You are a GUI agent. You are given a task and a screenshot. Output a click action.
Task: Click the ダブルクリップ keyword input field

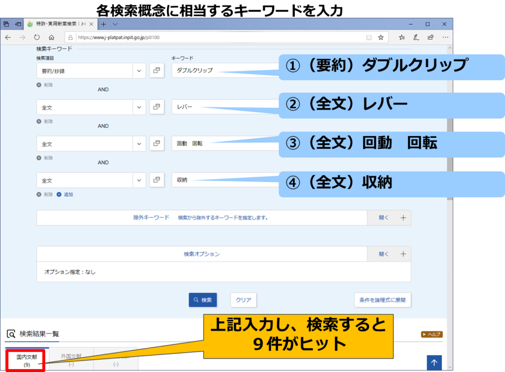click(x=222, y=70)
